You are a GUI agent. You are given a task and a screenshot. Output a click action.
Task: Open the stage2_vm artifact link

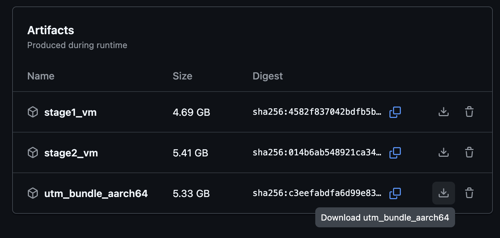point(71,153)
